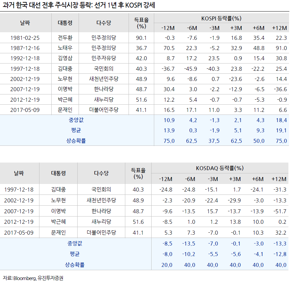Select the 중앙값 label in KOSPI table
This screenshot has width=292, height=284.
pos(76,120)
